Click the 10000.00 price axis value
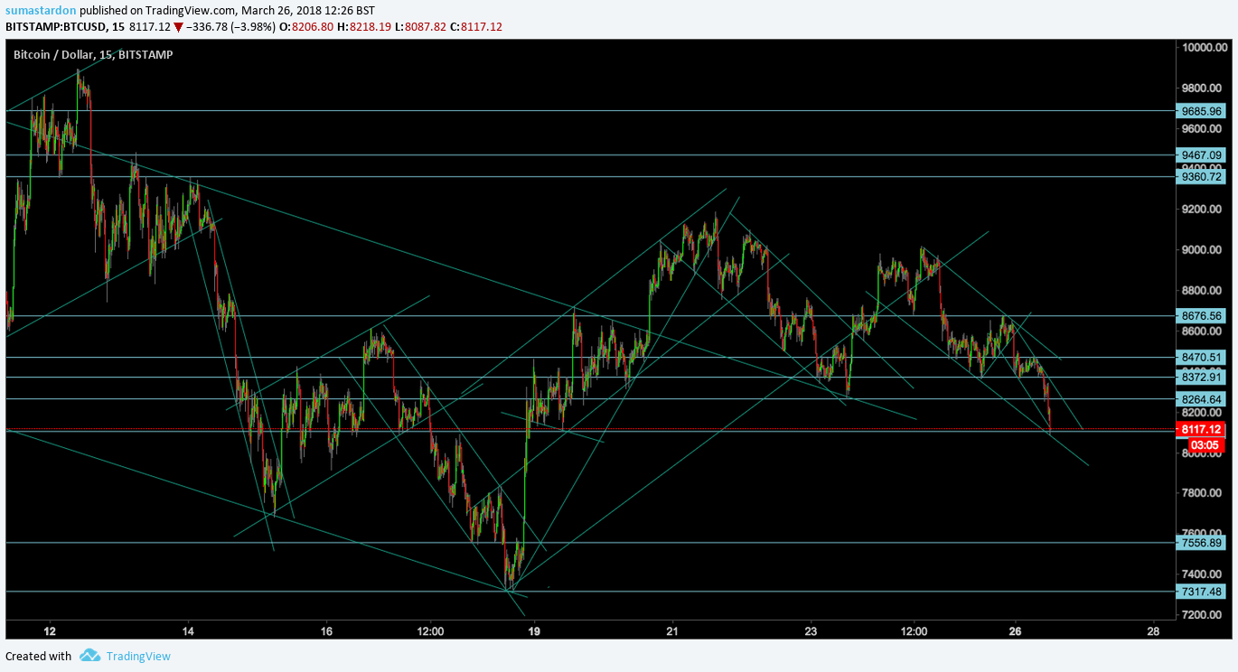This screenshot has width=1238, height=672. (1203, 47)
